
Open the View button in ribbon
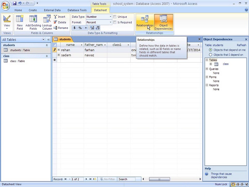[x=7, y=22]
